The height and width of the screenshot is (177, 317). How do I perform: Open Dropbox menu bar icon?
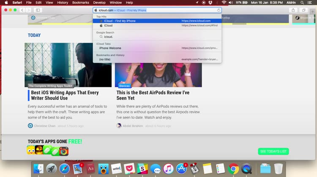[x=210, y=3]
